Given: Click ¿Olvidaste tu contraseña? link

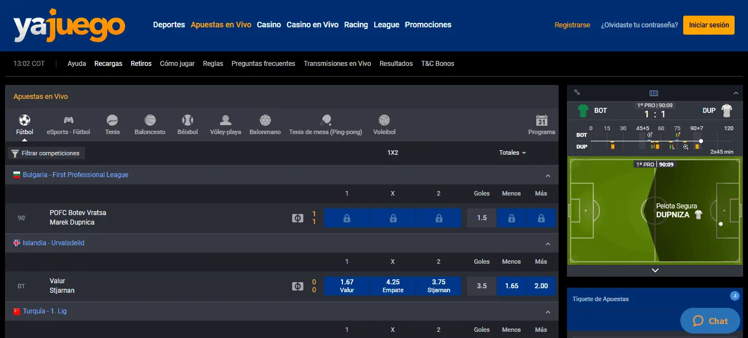Looking at the screenshot, I should (x=640, y=25).
